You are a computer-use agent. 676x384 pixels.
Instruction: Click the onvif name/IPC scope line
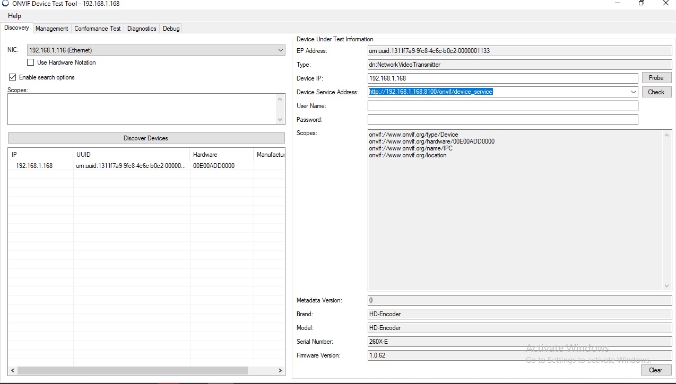tap(412, 148)
